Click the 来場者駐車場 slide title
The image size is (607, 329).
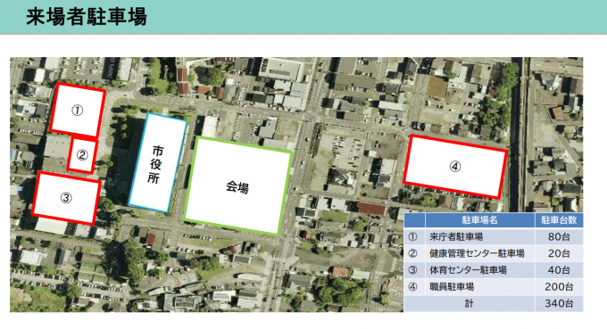coord(87,17)
